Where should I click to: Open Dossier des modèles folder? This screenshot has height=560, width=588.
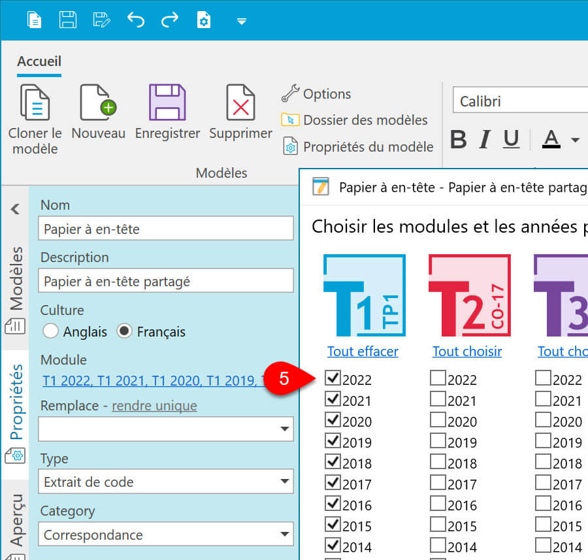pyautogui.click(x=354, y=120)
